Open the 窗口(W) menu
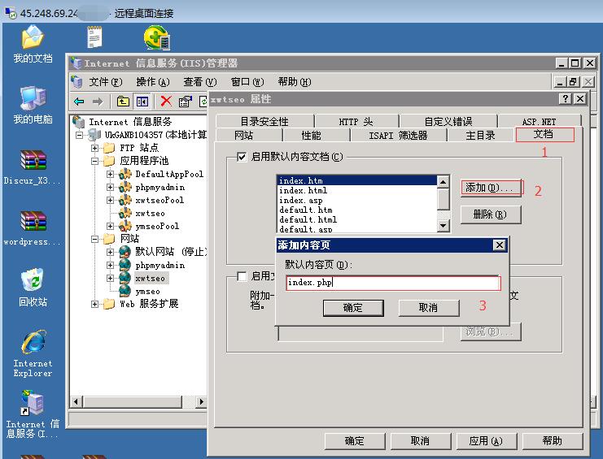This screenshot has height=459, width=603. pyautogui.click(x=247, y=82)
